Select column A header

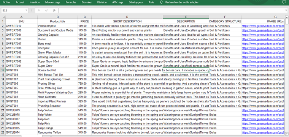[21, 17]
